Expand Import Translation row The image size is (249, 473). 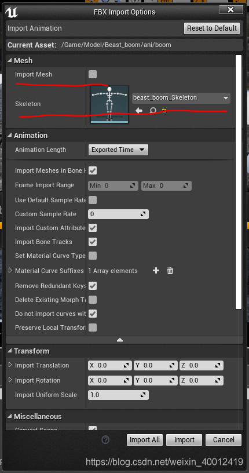tap(10, 365)
